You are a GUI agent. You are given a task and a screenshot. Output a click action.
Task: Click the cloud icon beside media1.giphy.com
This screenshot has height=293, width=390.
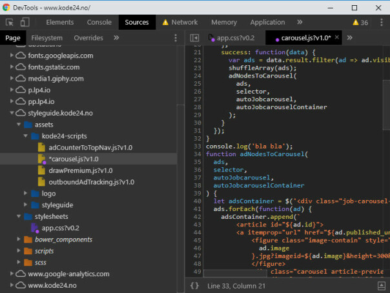click(x=21, y=79)
